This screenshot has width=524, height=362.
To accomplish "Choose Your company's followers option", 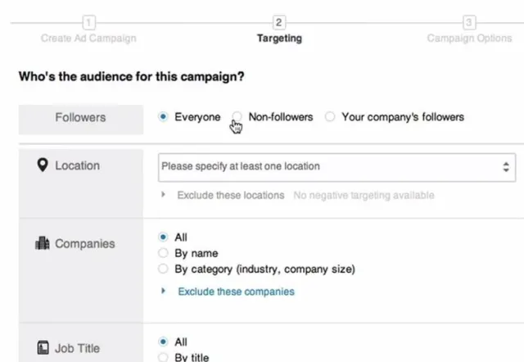I will [x=330, y=117].
